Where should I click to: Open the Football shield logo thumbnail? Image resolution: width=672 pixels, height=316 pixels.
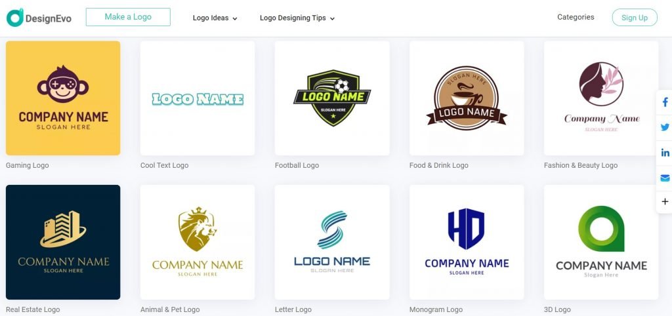(332, 98)
